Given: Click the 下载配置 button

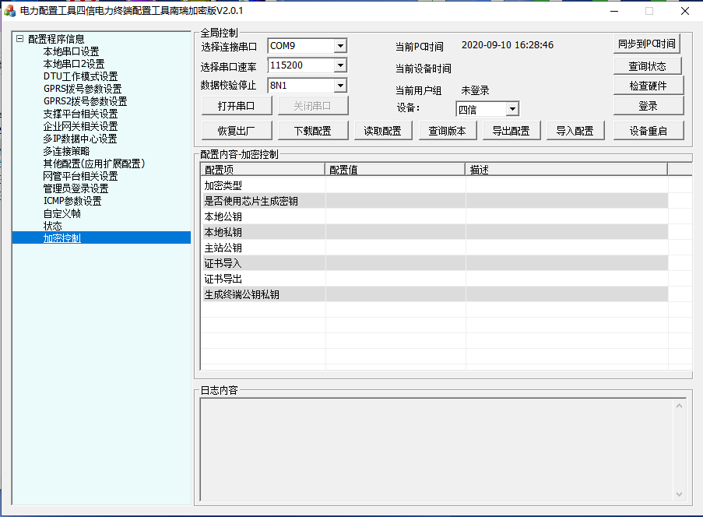Looking at the screenshot, I should 311,131.
